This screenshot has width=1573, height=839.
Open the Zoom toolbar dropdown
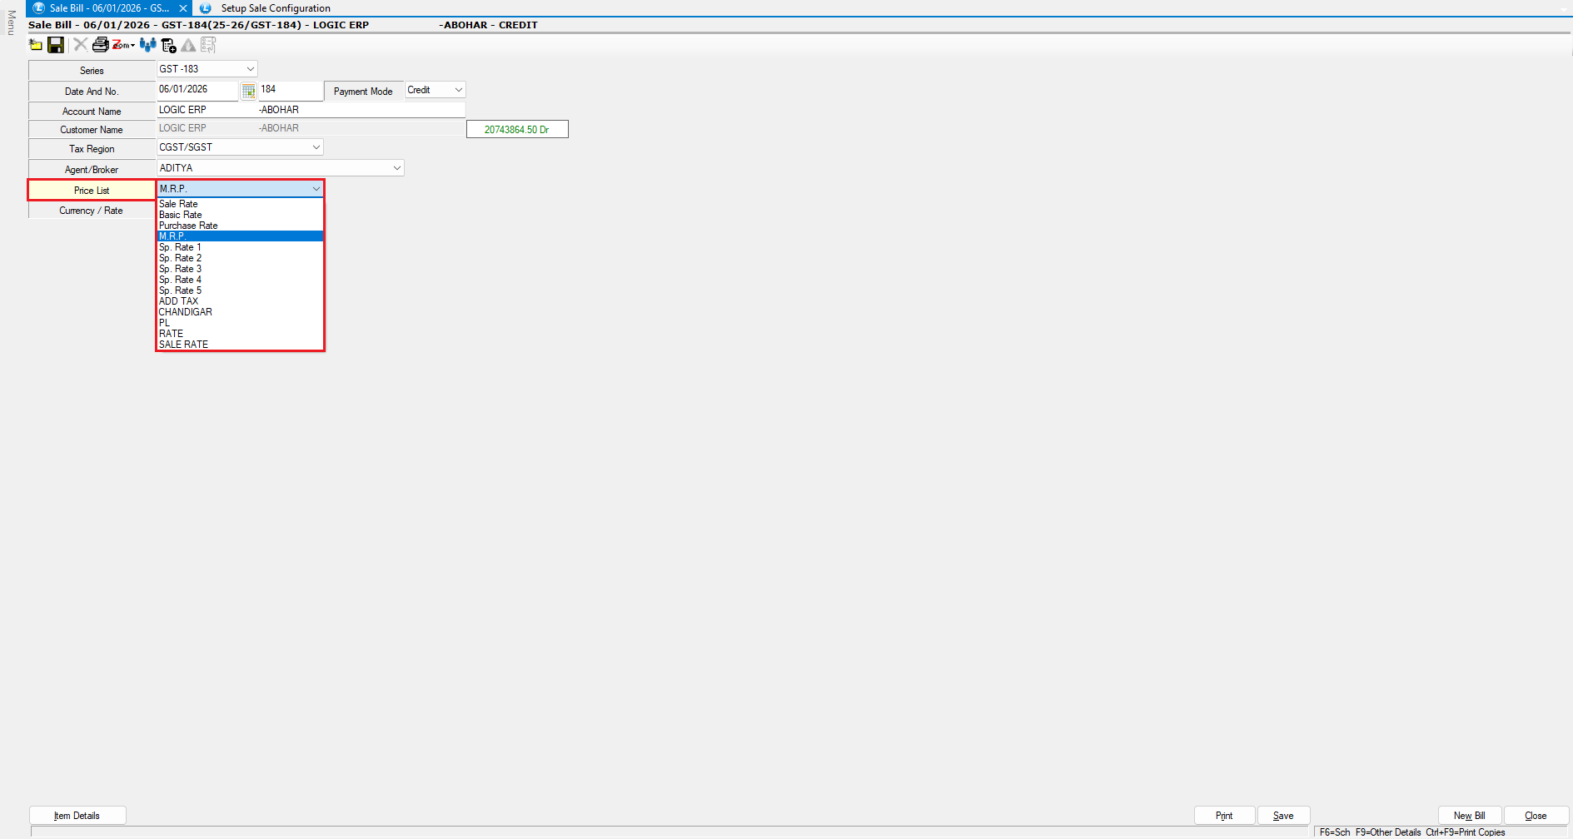coord(124,45)
